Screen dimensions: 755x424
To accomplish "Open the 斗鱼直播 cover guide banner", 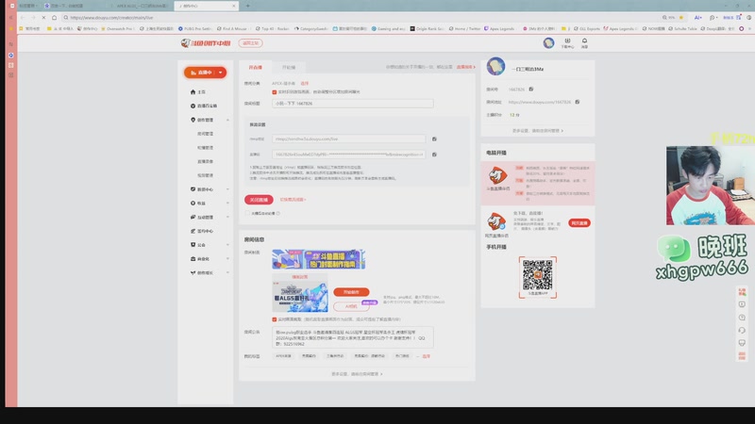I will [318, 259].
